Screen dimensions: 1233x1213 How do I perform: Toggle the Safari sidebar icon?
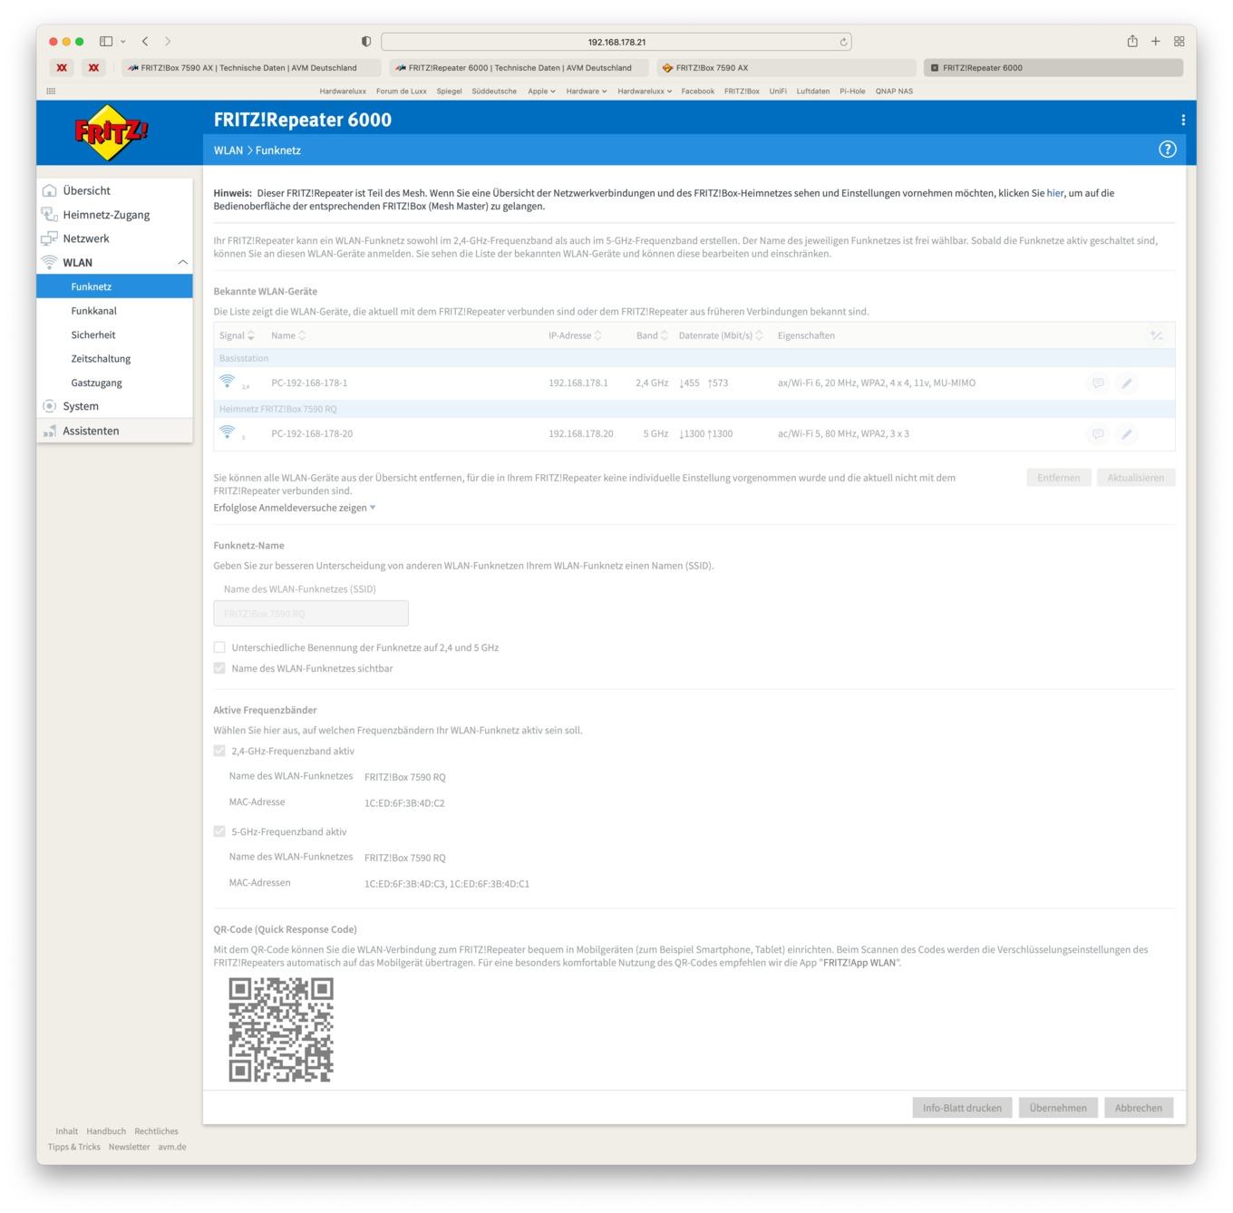pos(106,41)
